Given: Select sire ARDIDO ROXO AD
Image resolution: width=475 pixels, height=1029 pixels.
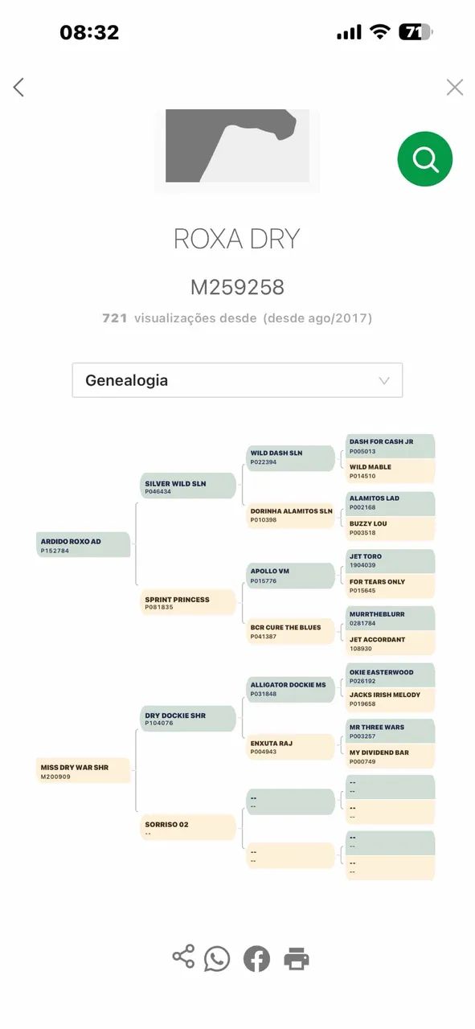Looking at the screenshot, I should point(84,545).
